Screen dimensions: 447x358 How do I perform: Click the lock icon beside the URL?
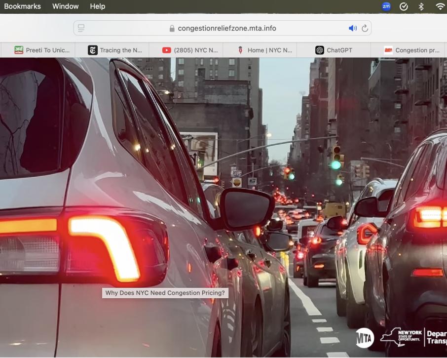pyautogui.click(x=172, y=29)
